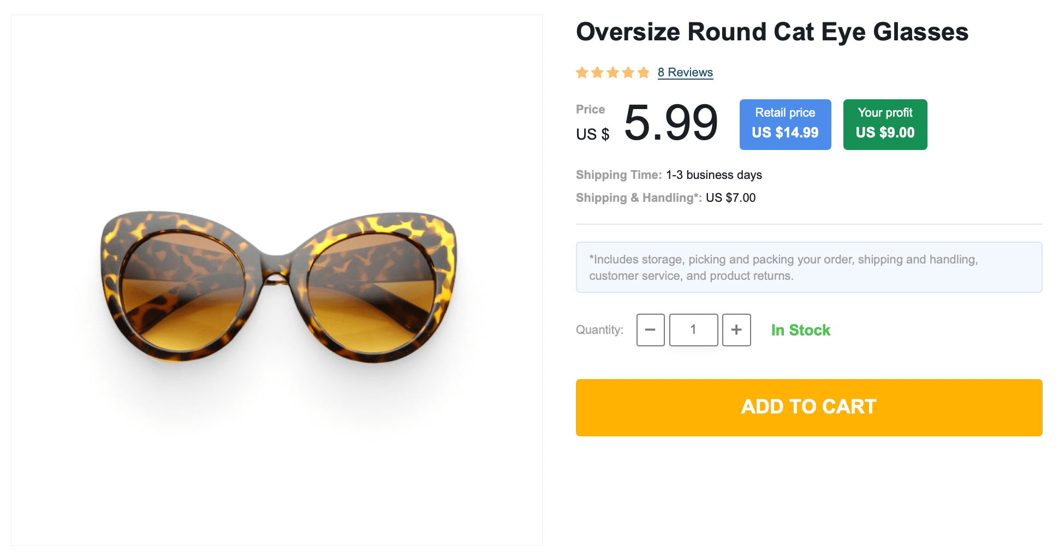The image size is (1059, 552).
Task: Decrease quantity with the minus button
Action: point(650,330)
